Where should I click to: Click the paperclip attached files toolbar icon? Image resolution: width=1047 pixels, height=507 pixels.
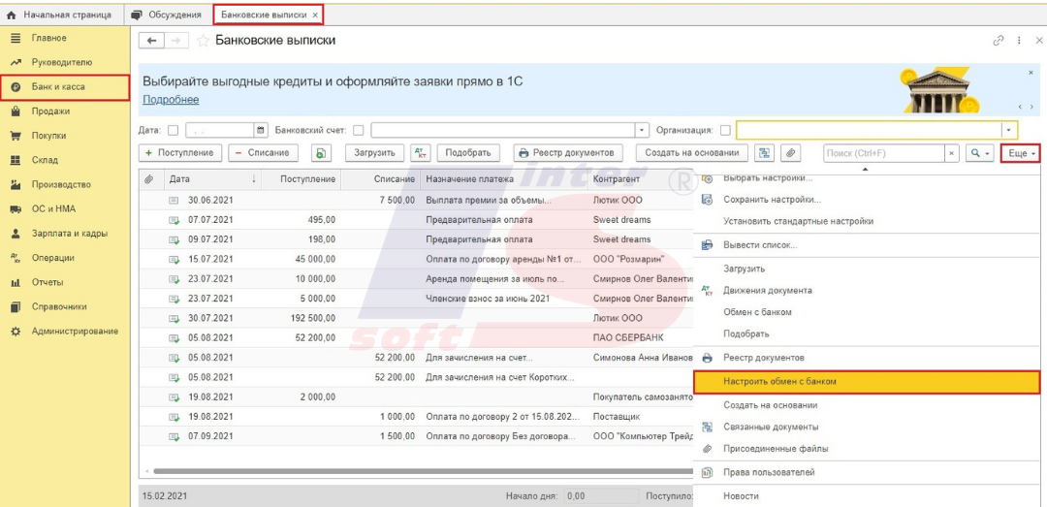pos(791,153)
